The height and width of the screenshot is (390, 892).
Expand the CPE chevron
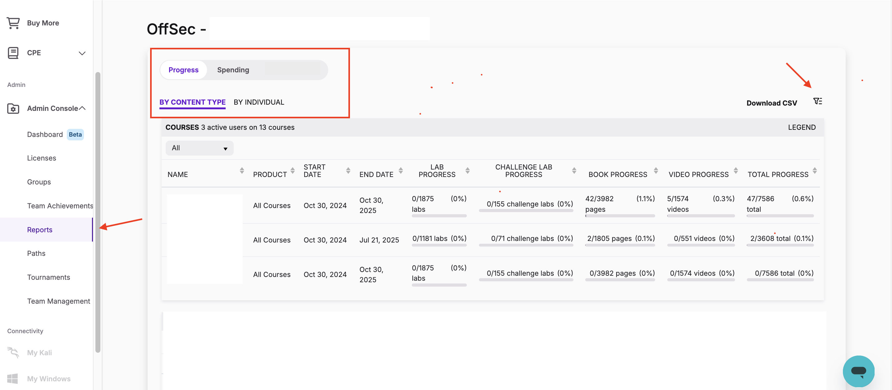(82, 53)
